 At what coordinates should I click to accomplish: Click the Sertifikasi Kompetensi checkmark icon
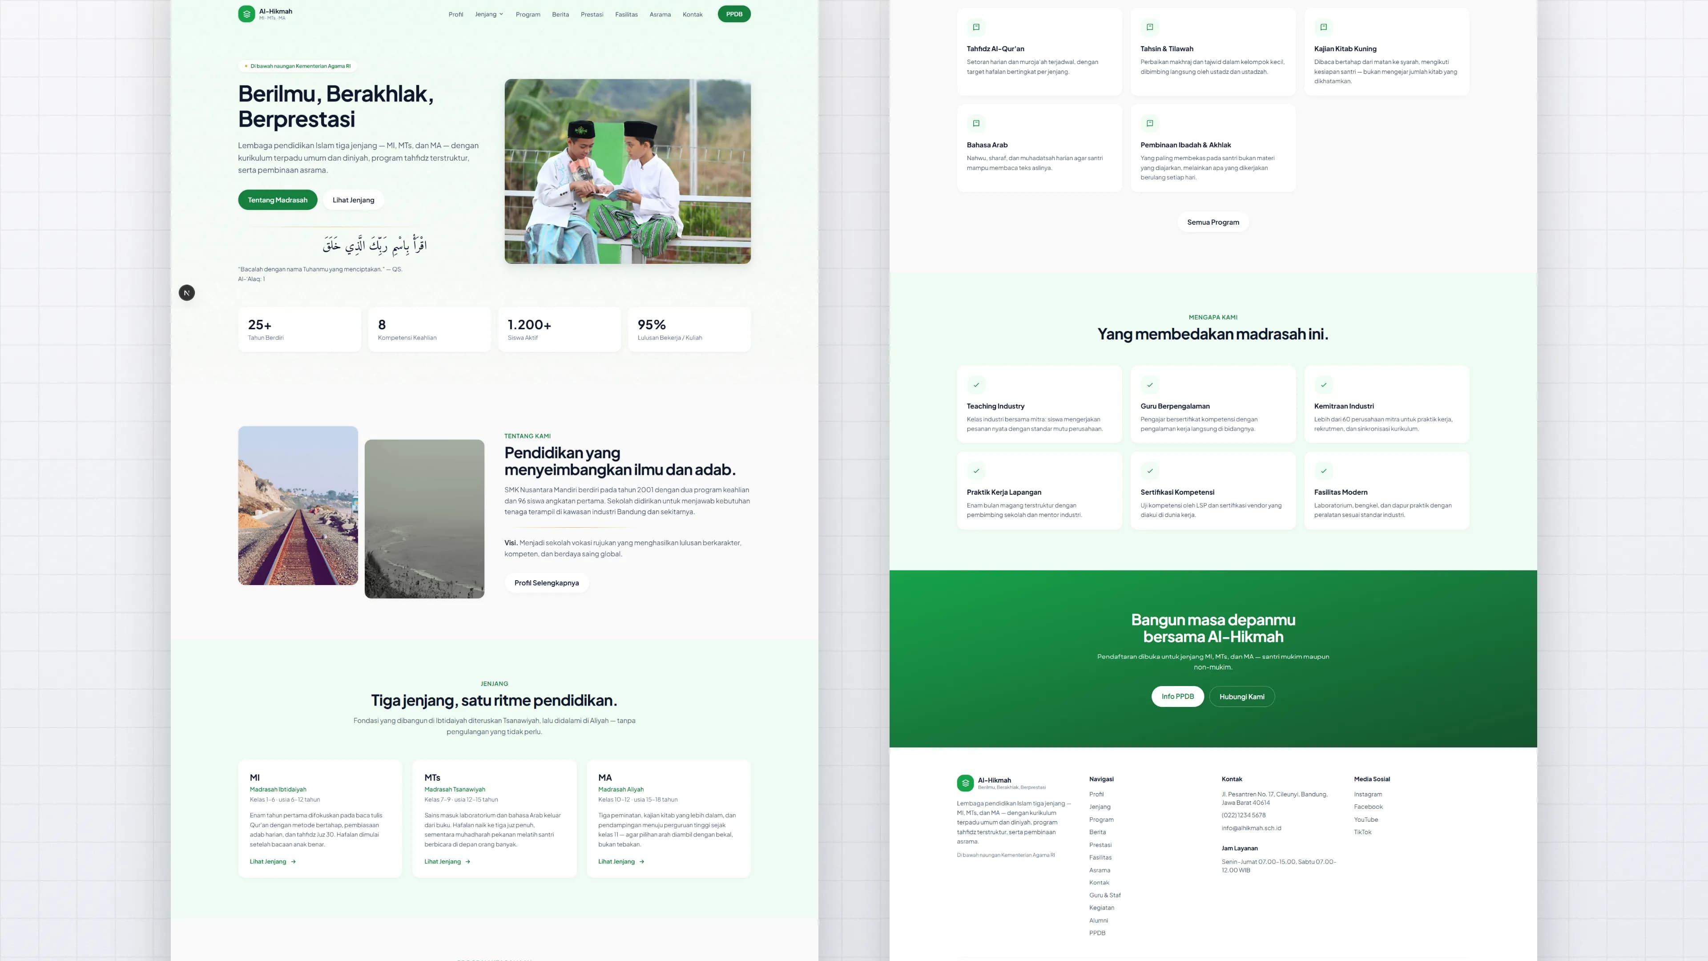pyautogui.click(x=1150, y=471)
